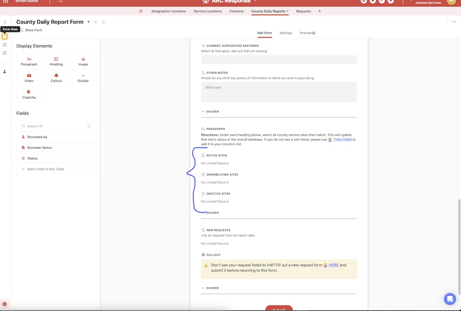Image resolution: width=461 pixels, height=311 pixels.
Task: Click the red plus button at bottom left
Action: click(x=4, y=304)
